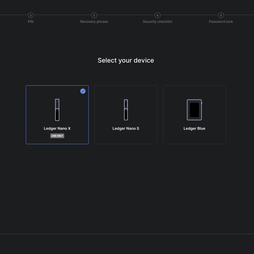The height and width of the screenshot is (254, 254).
Task: Click the step 5 circle icon
Action: tap(221, 15)
